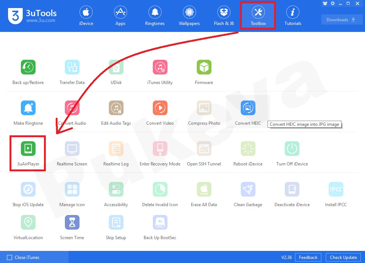Open the Firmware tool
Viewport: 365px width, 263px height.
point(204,72)
